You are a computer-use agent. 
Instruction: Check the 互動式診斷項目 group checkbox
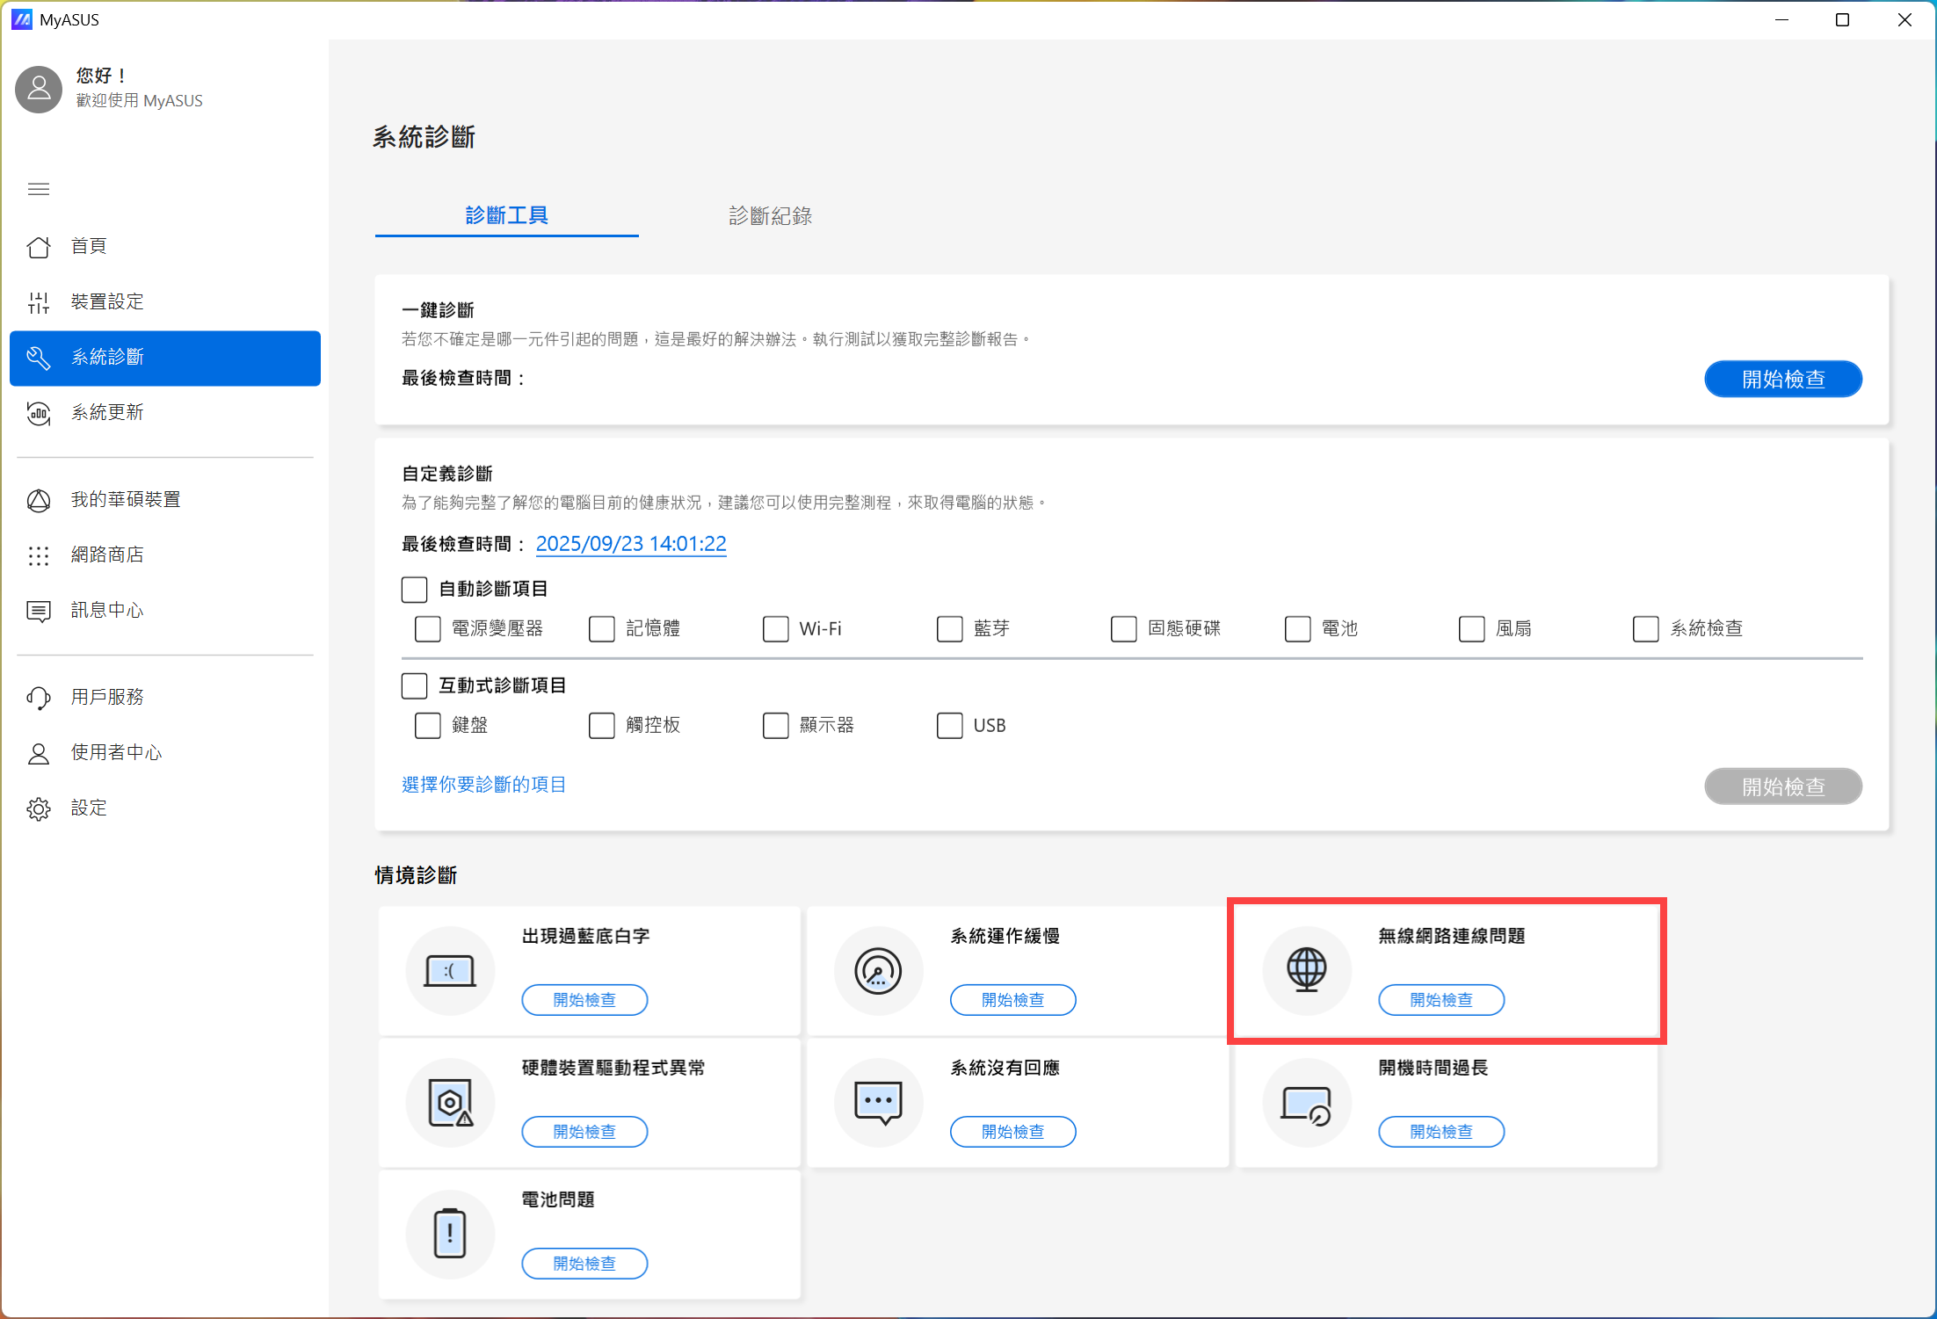click(414, 685)
